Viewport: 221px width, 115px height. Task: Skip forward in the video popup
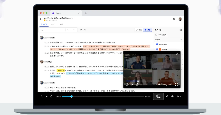coord(137,84)
